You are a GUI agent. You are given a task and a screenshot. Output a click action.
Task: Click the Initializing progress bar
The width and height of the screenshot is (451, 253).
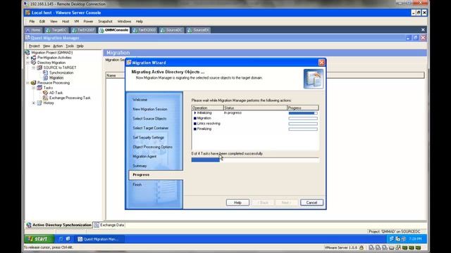coord(303,113)
